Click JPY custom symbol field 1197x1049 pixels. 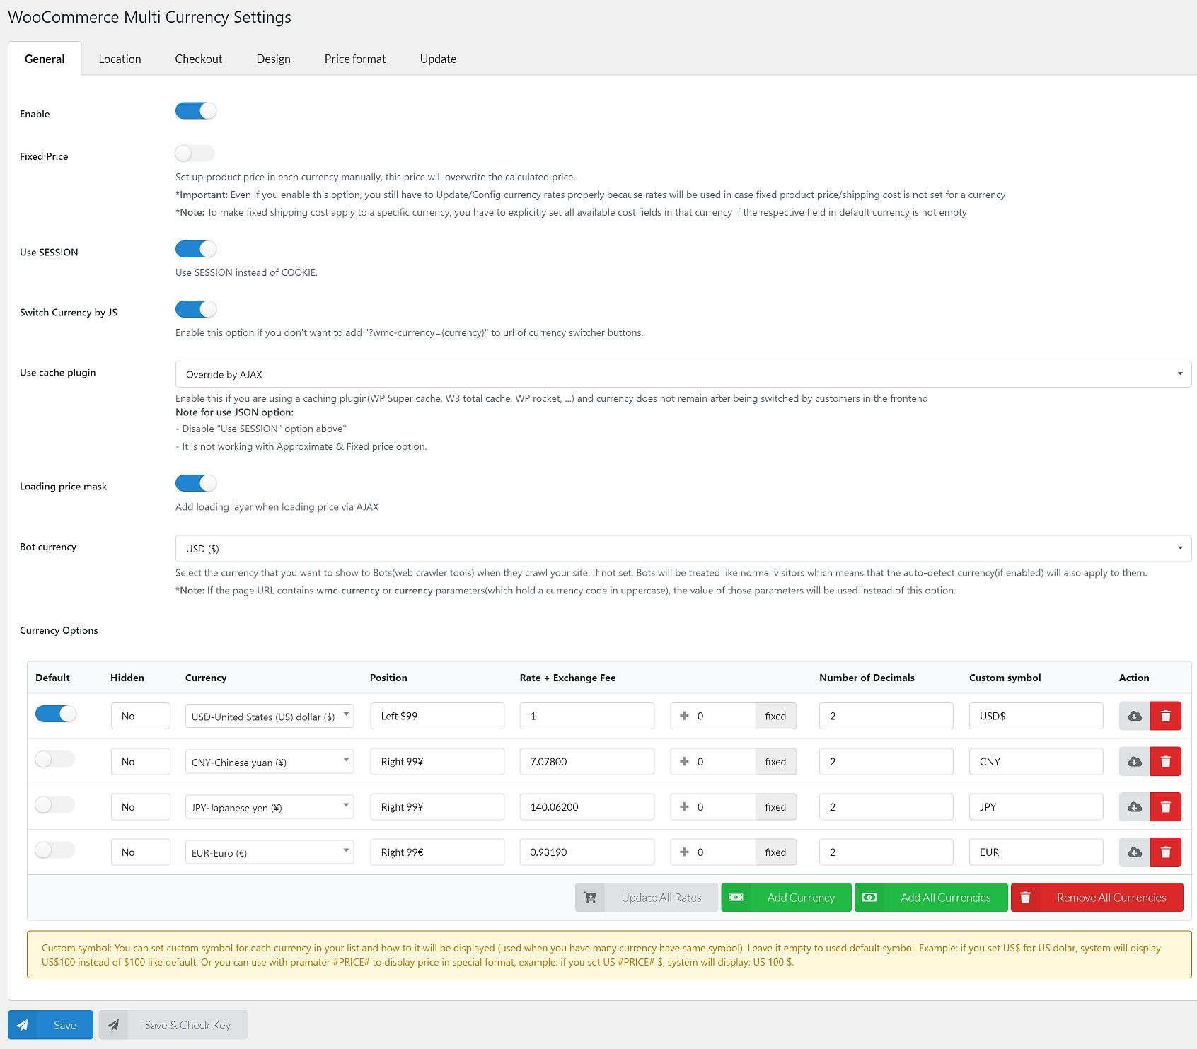[x=1036, y=806]
